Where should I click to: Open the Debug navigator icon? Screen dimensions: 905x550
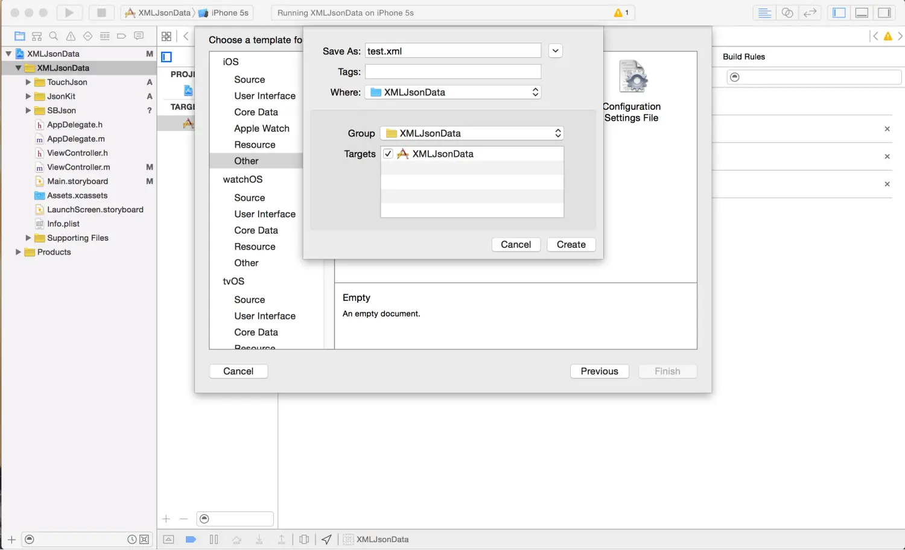104,36
